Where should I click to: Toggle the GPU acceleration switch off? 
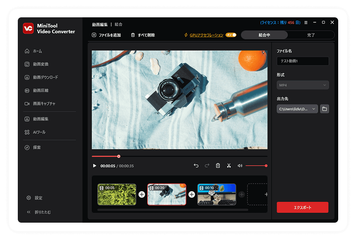tap(231, 35)
